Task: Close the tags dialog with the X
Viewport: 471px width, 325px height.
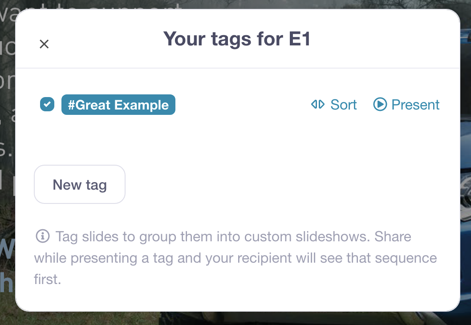Action: coord(44,44)
